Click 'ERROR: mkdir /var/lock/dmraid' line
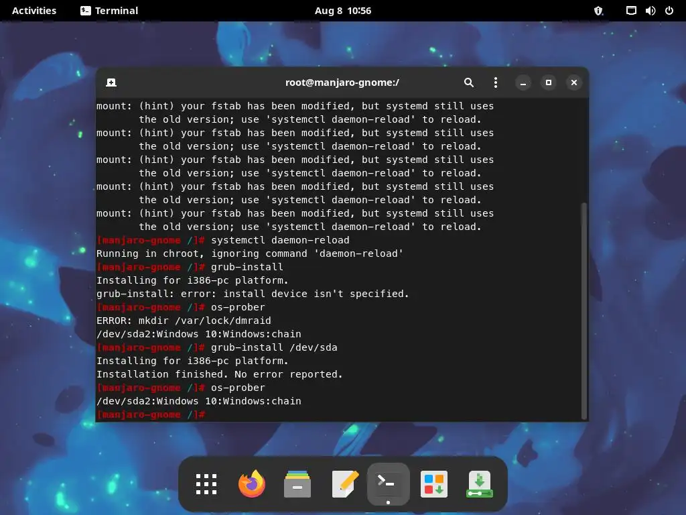The height and width of the screenshot is (515, 686). tap(184, 321)
